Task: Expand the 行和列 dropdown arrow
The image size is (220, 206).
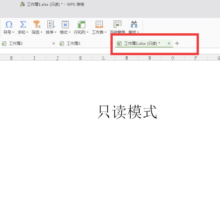Action: click(87, 32)
